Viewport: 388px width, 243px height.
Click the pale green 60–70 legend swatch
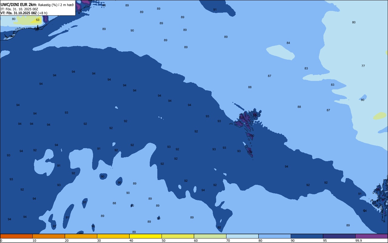210,236
